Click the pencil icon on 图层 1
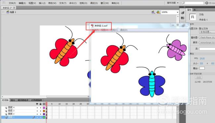This screenshot has height=123, width=215. [x=34, y=117]
